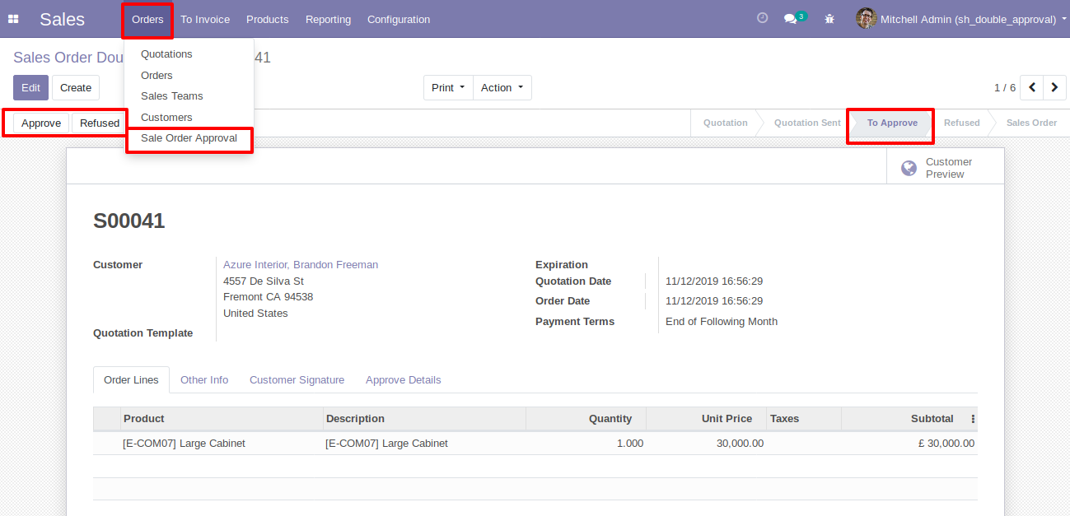Go to next record arrow
Image resolution: width=1070 pixels, height=516 pixels.
[1054, 87]
